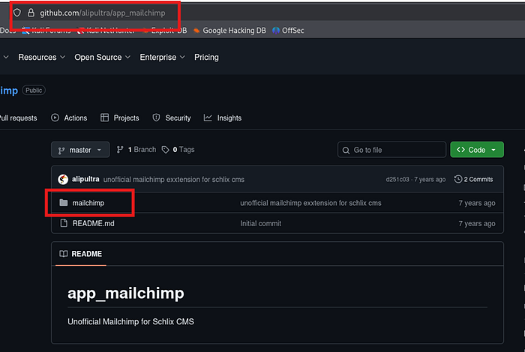Open the green Code dropdown button

coord(477,150)
